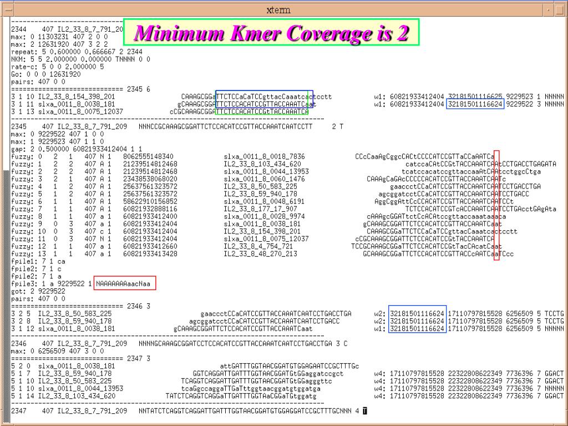Click the 'fuzzy: 0' row label
This screenshot has height=426, width=568.
click(x=27, y=156)
